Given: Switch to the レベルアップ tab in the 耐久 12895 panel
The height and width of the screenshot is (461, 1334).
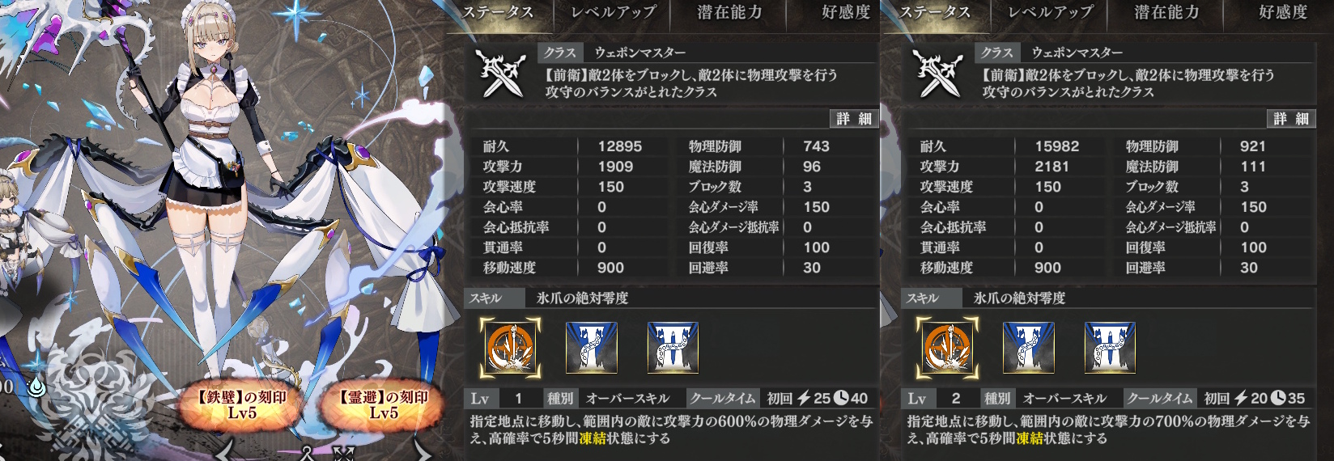Looking at the screenshot, I should [613, 12].
